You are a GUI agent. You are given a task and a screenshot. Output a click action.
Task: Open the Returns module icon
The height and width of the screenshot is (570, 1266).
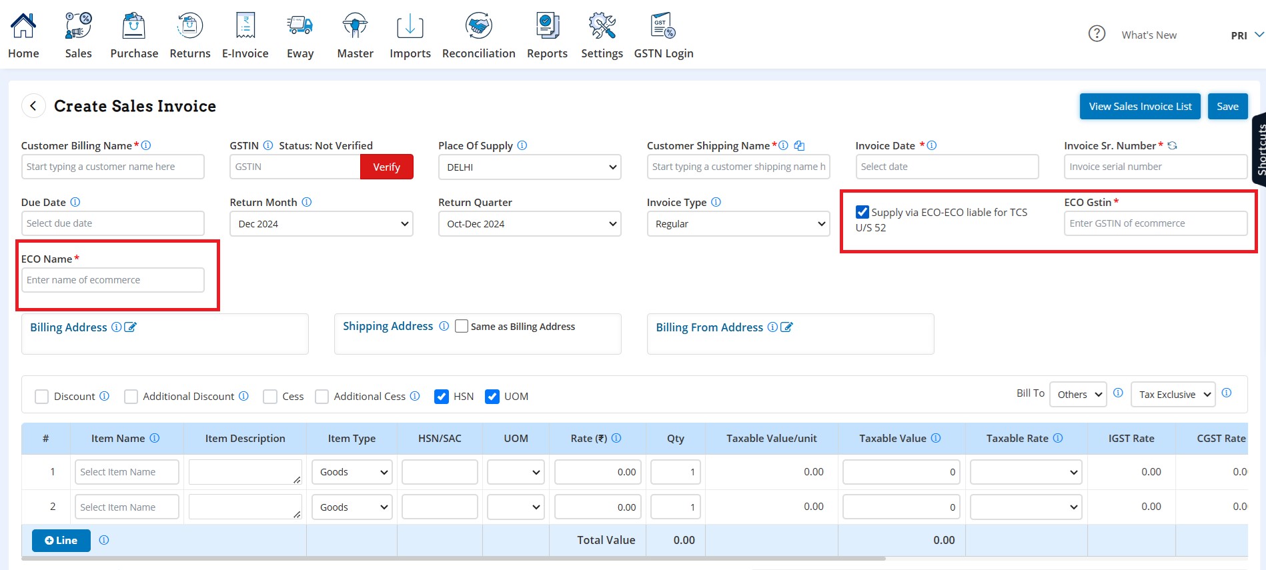pos(190,26)
